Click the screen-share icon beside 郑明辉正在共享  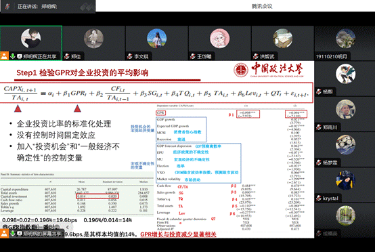(20, 56)
